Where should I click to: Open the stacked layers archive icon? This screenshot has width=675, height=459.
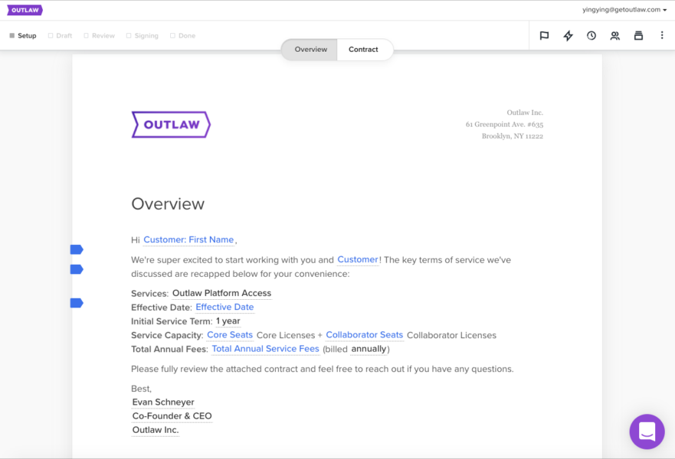coord(638,36)
